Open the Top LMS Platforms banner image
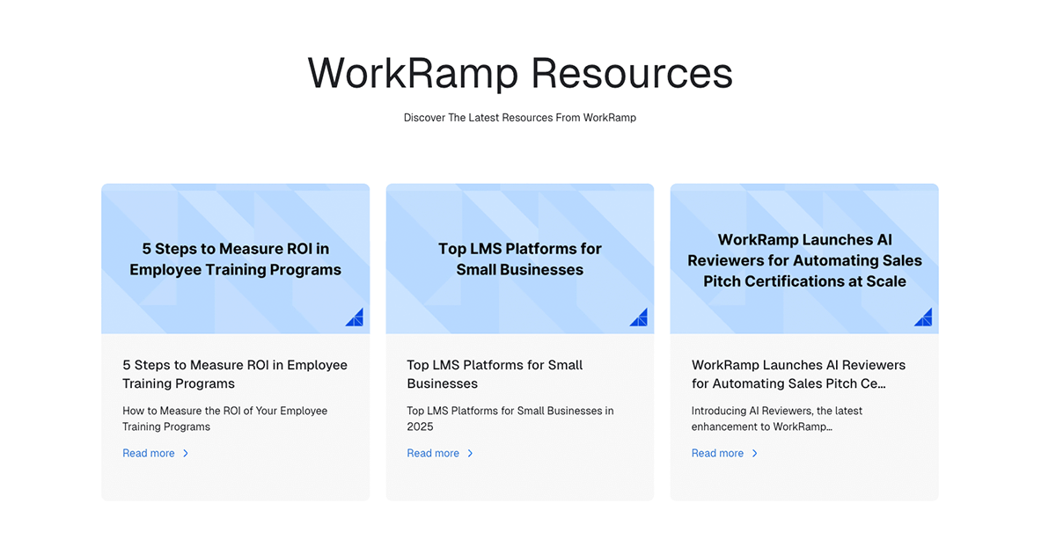1056x554 pixels. (520, 259)
